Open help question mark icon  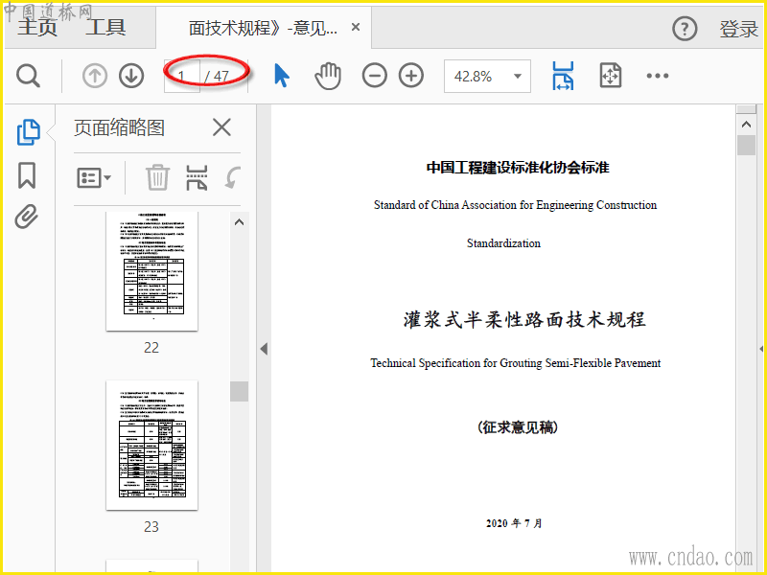tap(685, 29)
